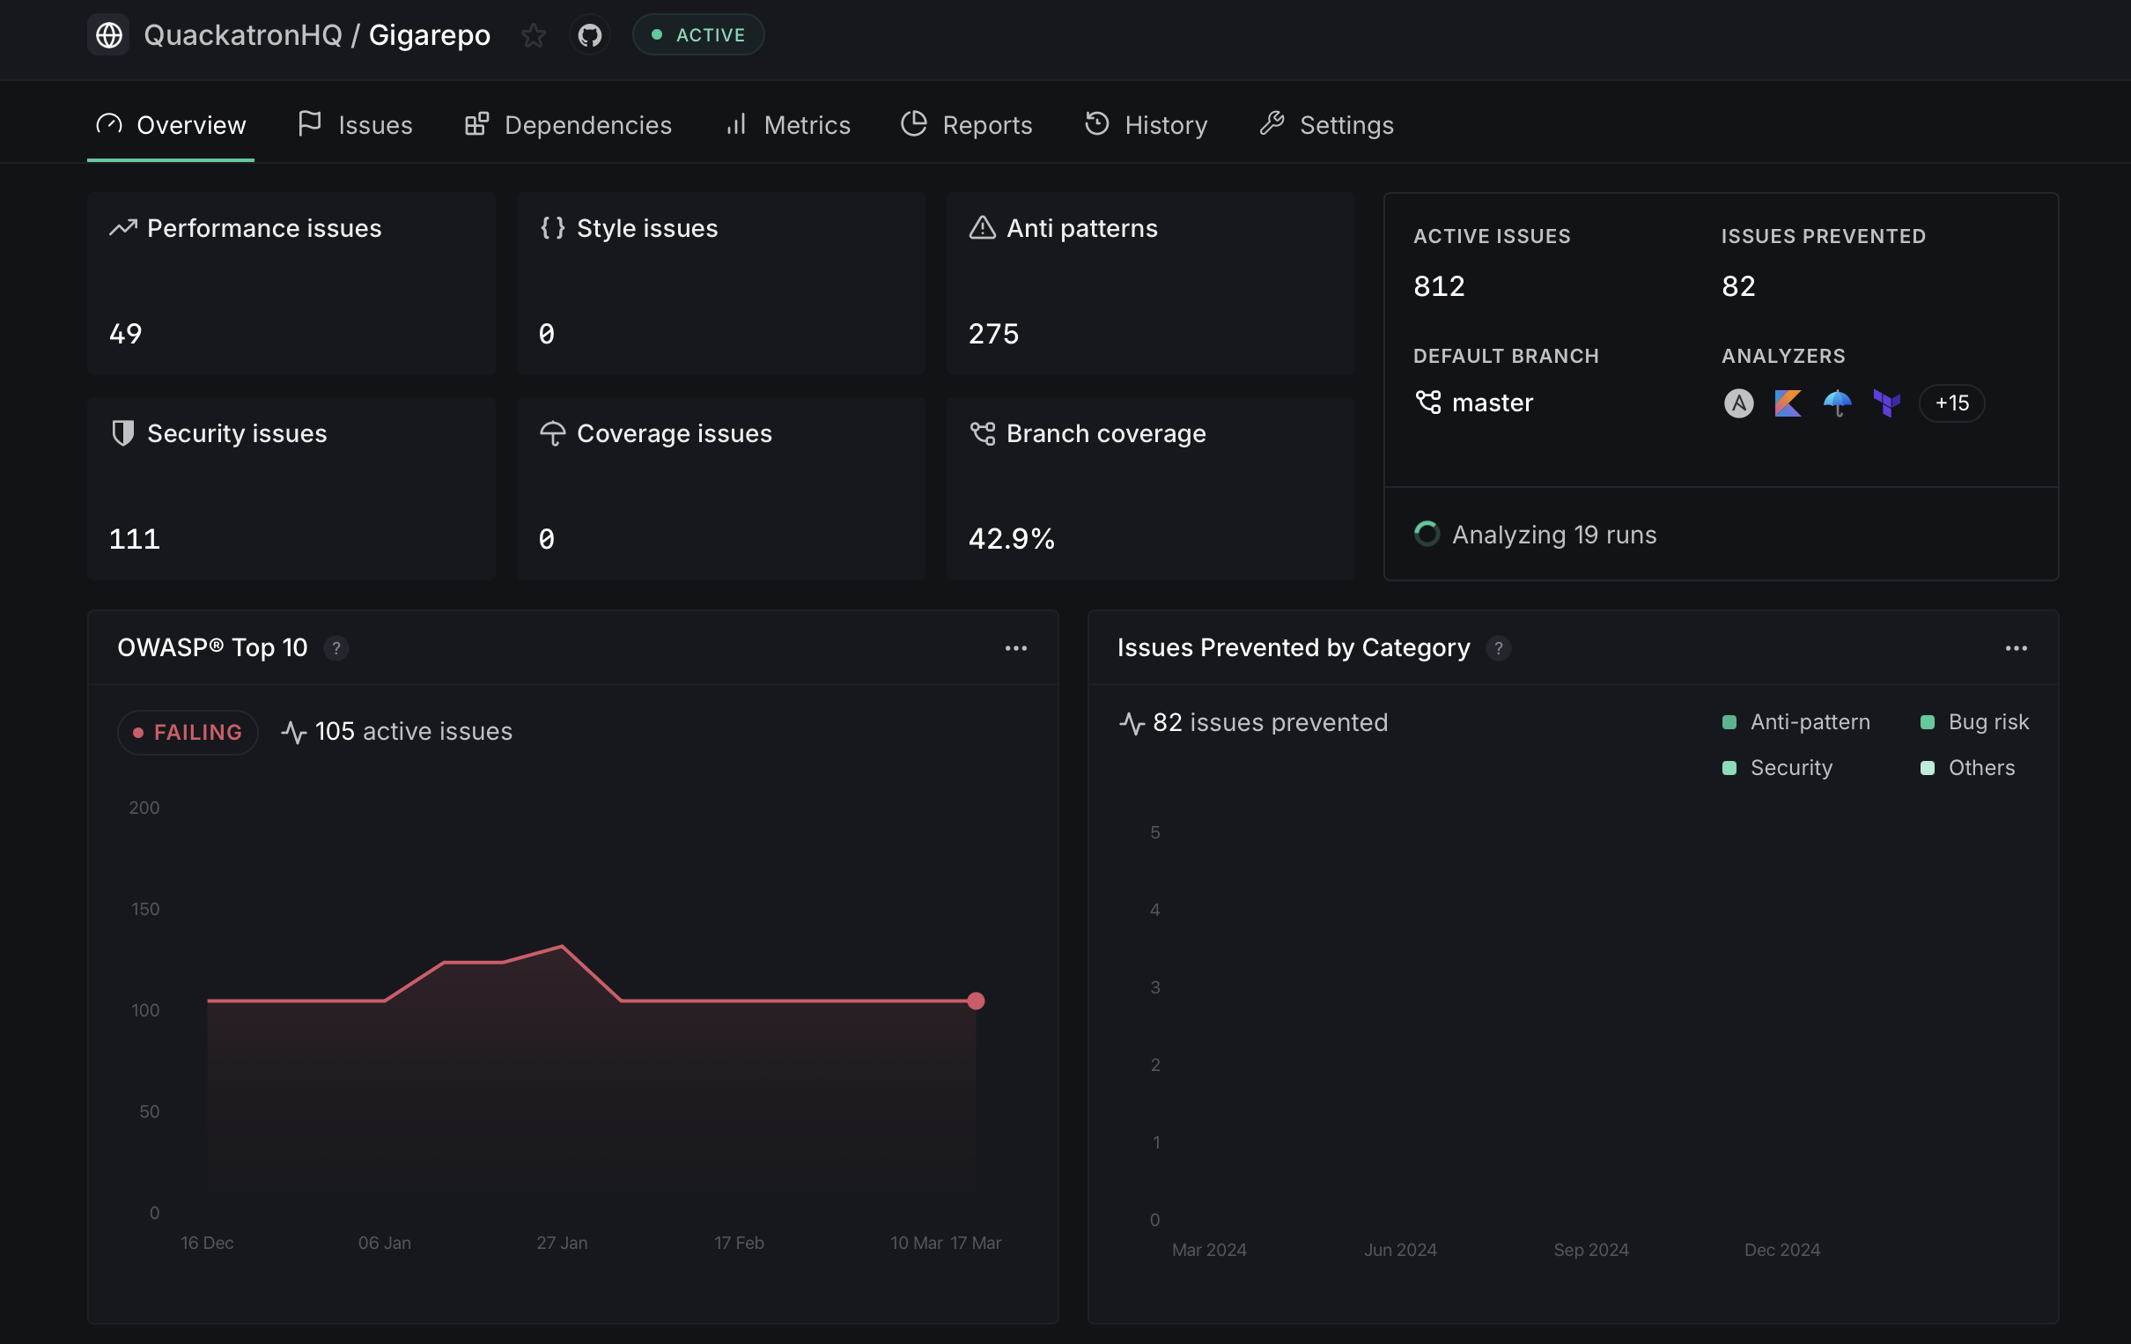Click the Kotlin analyzer icon
Image resolution: width=2131 pixels, height=1344 pixels.
(1788, 402)
